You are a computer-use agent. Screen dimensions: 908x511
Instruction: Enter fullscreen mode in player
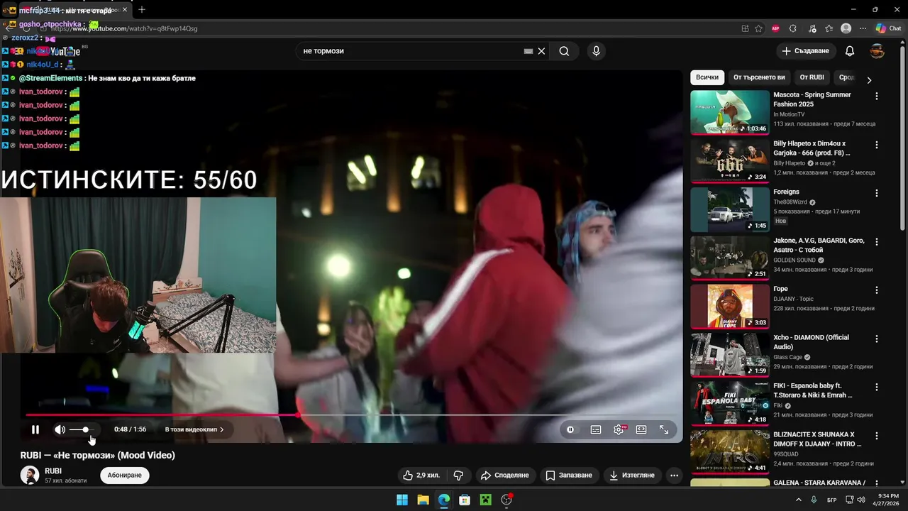664,429
